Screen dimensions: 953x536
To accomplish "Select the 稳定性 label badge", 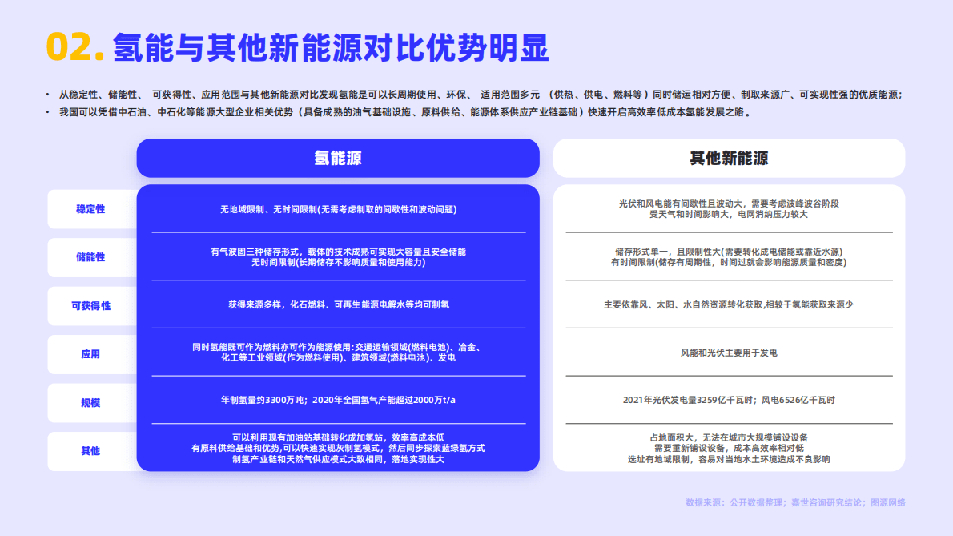I will [91, 209].
